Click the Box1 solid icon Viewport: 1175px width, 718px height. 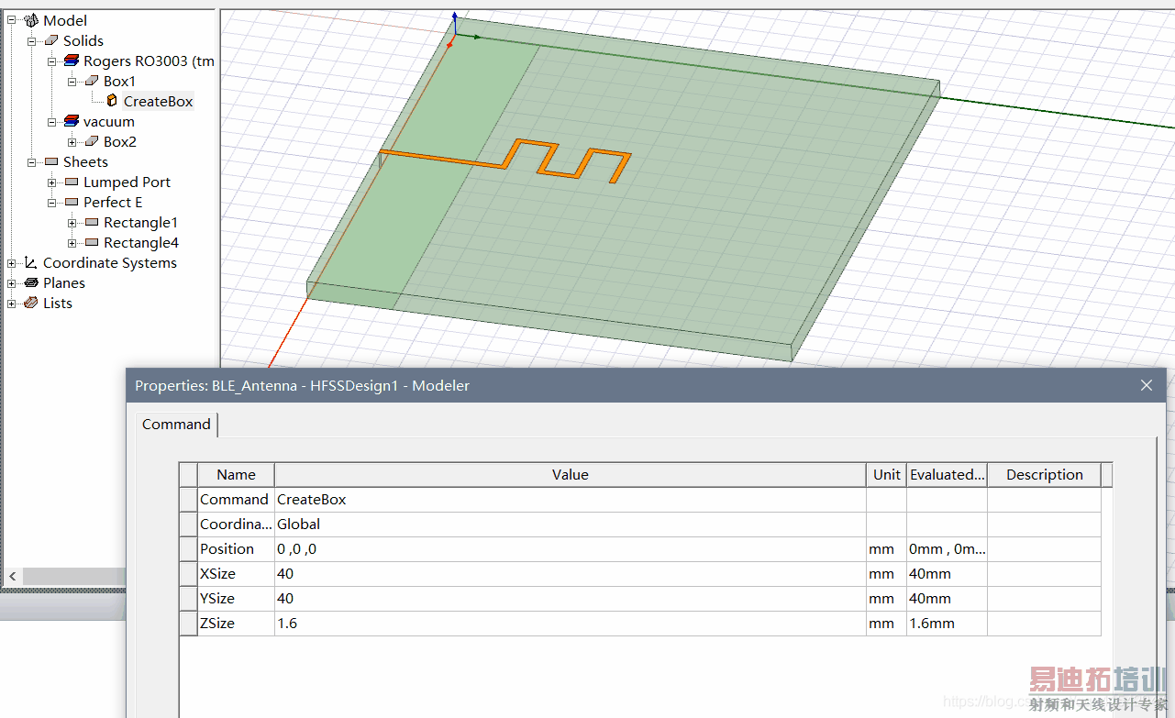click(x=92, y=81)
